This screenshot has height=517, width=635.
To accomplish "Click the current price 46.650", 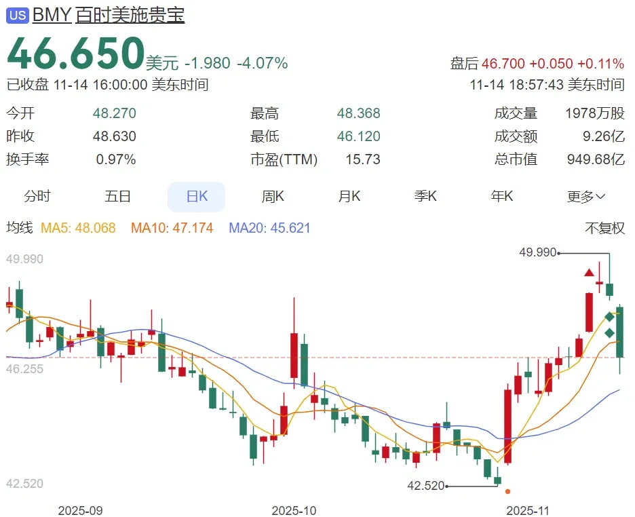I will (x=76, y=53).
